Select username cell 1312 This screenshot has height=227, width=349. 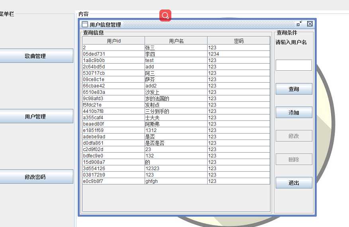coord(176,130)
